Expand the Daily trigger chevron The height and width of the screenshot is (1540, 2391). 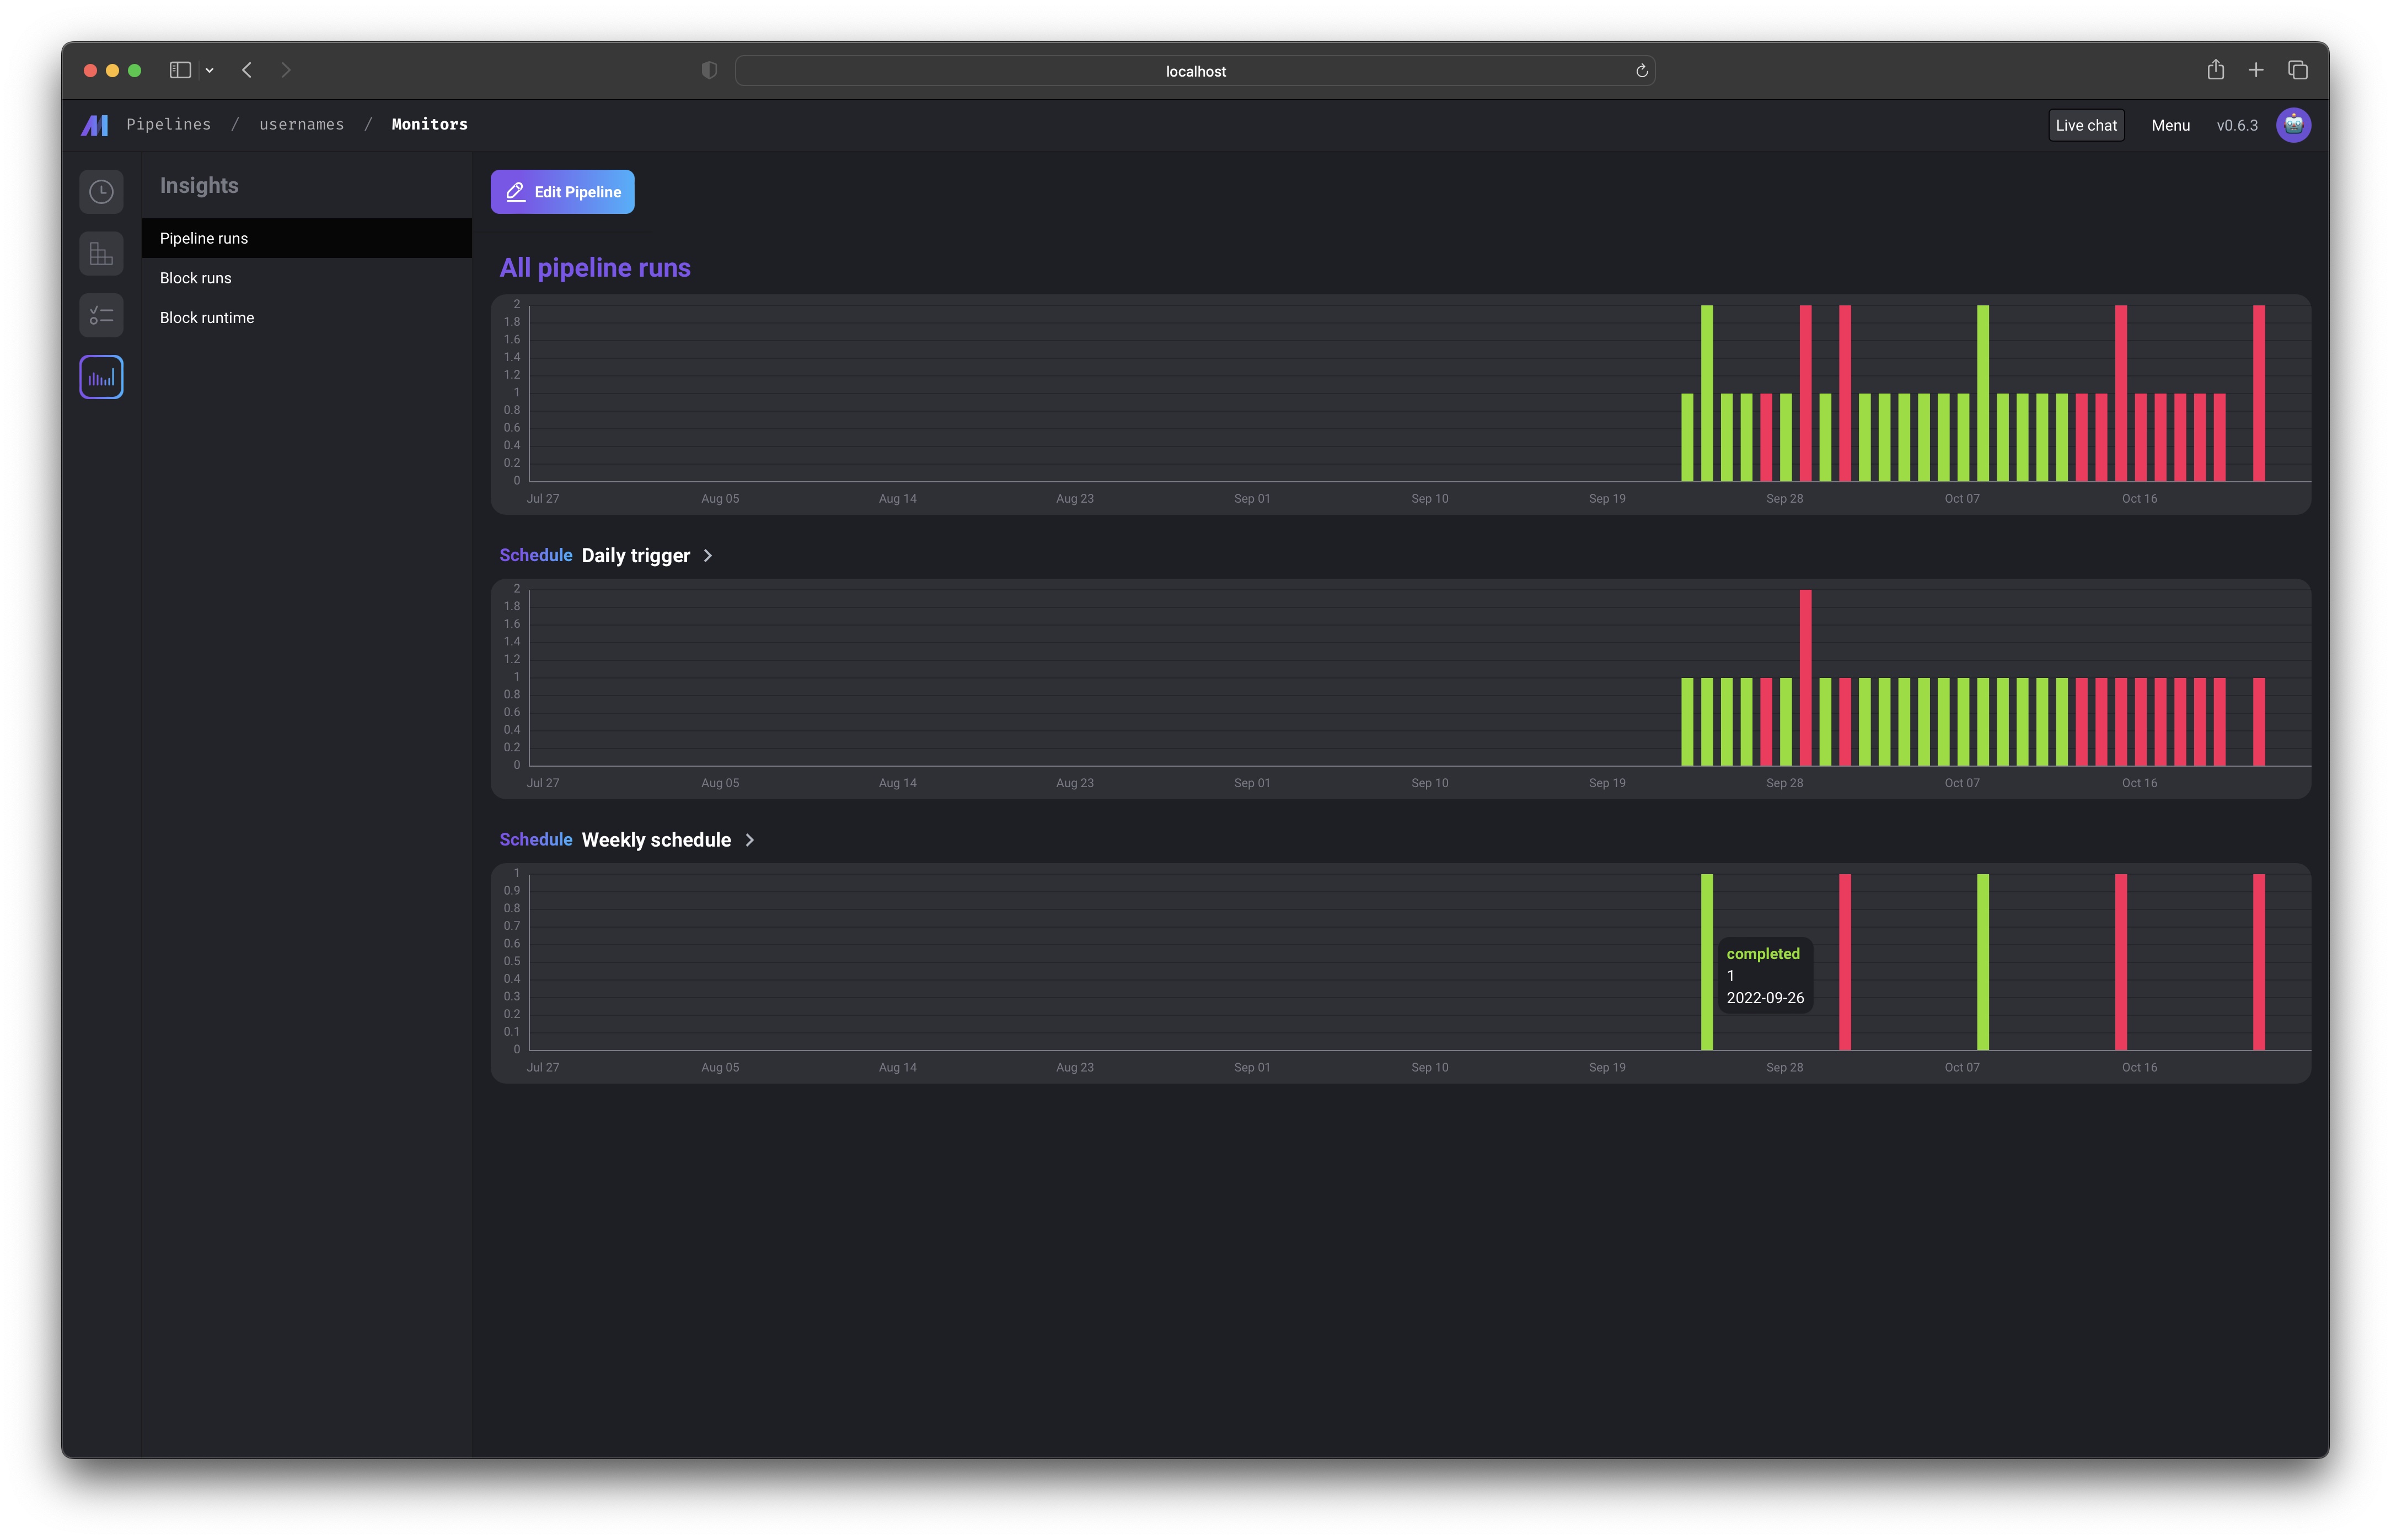[x=708, y=556]
